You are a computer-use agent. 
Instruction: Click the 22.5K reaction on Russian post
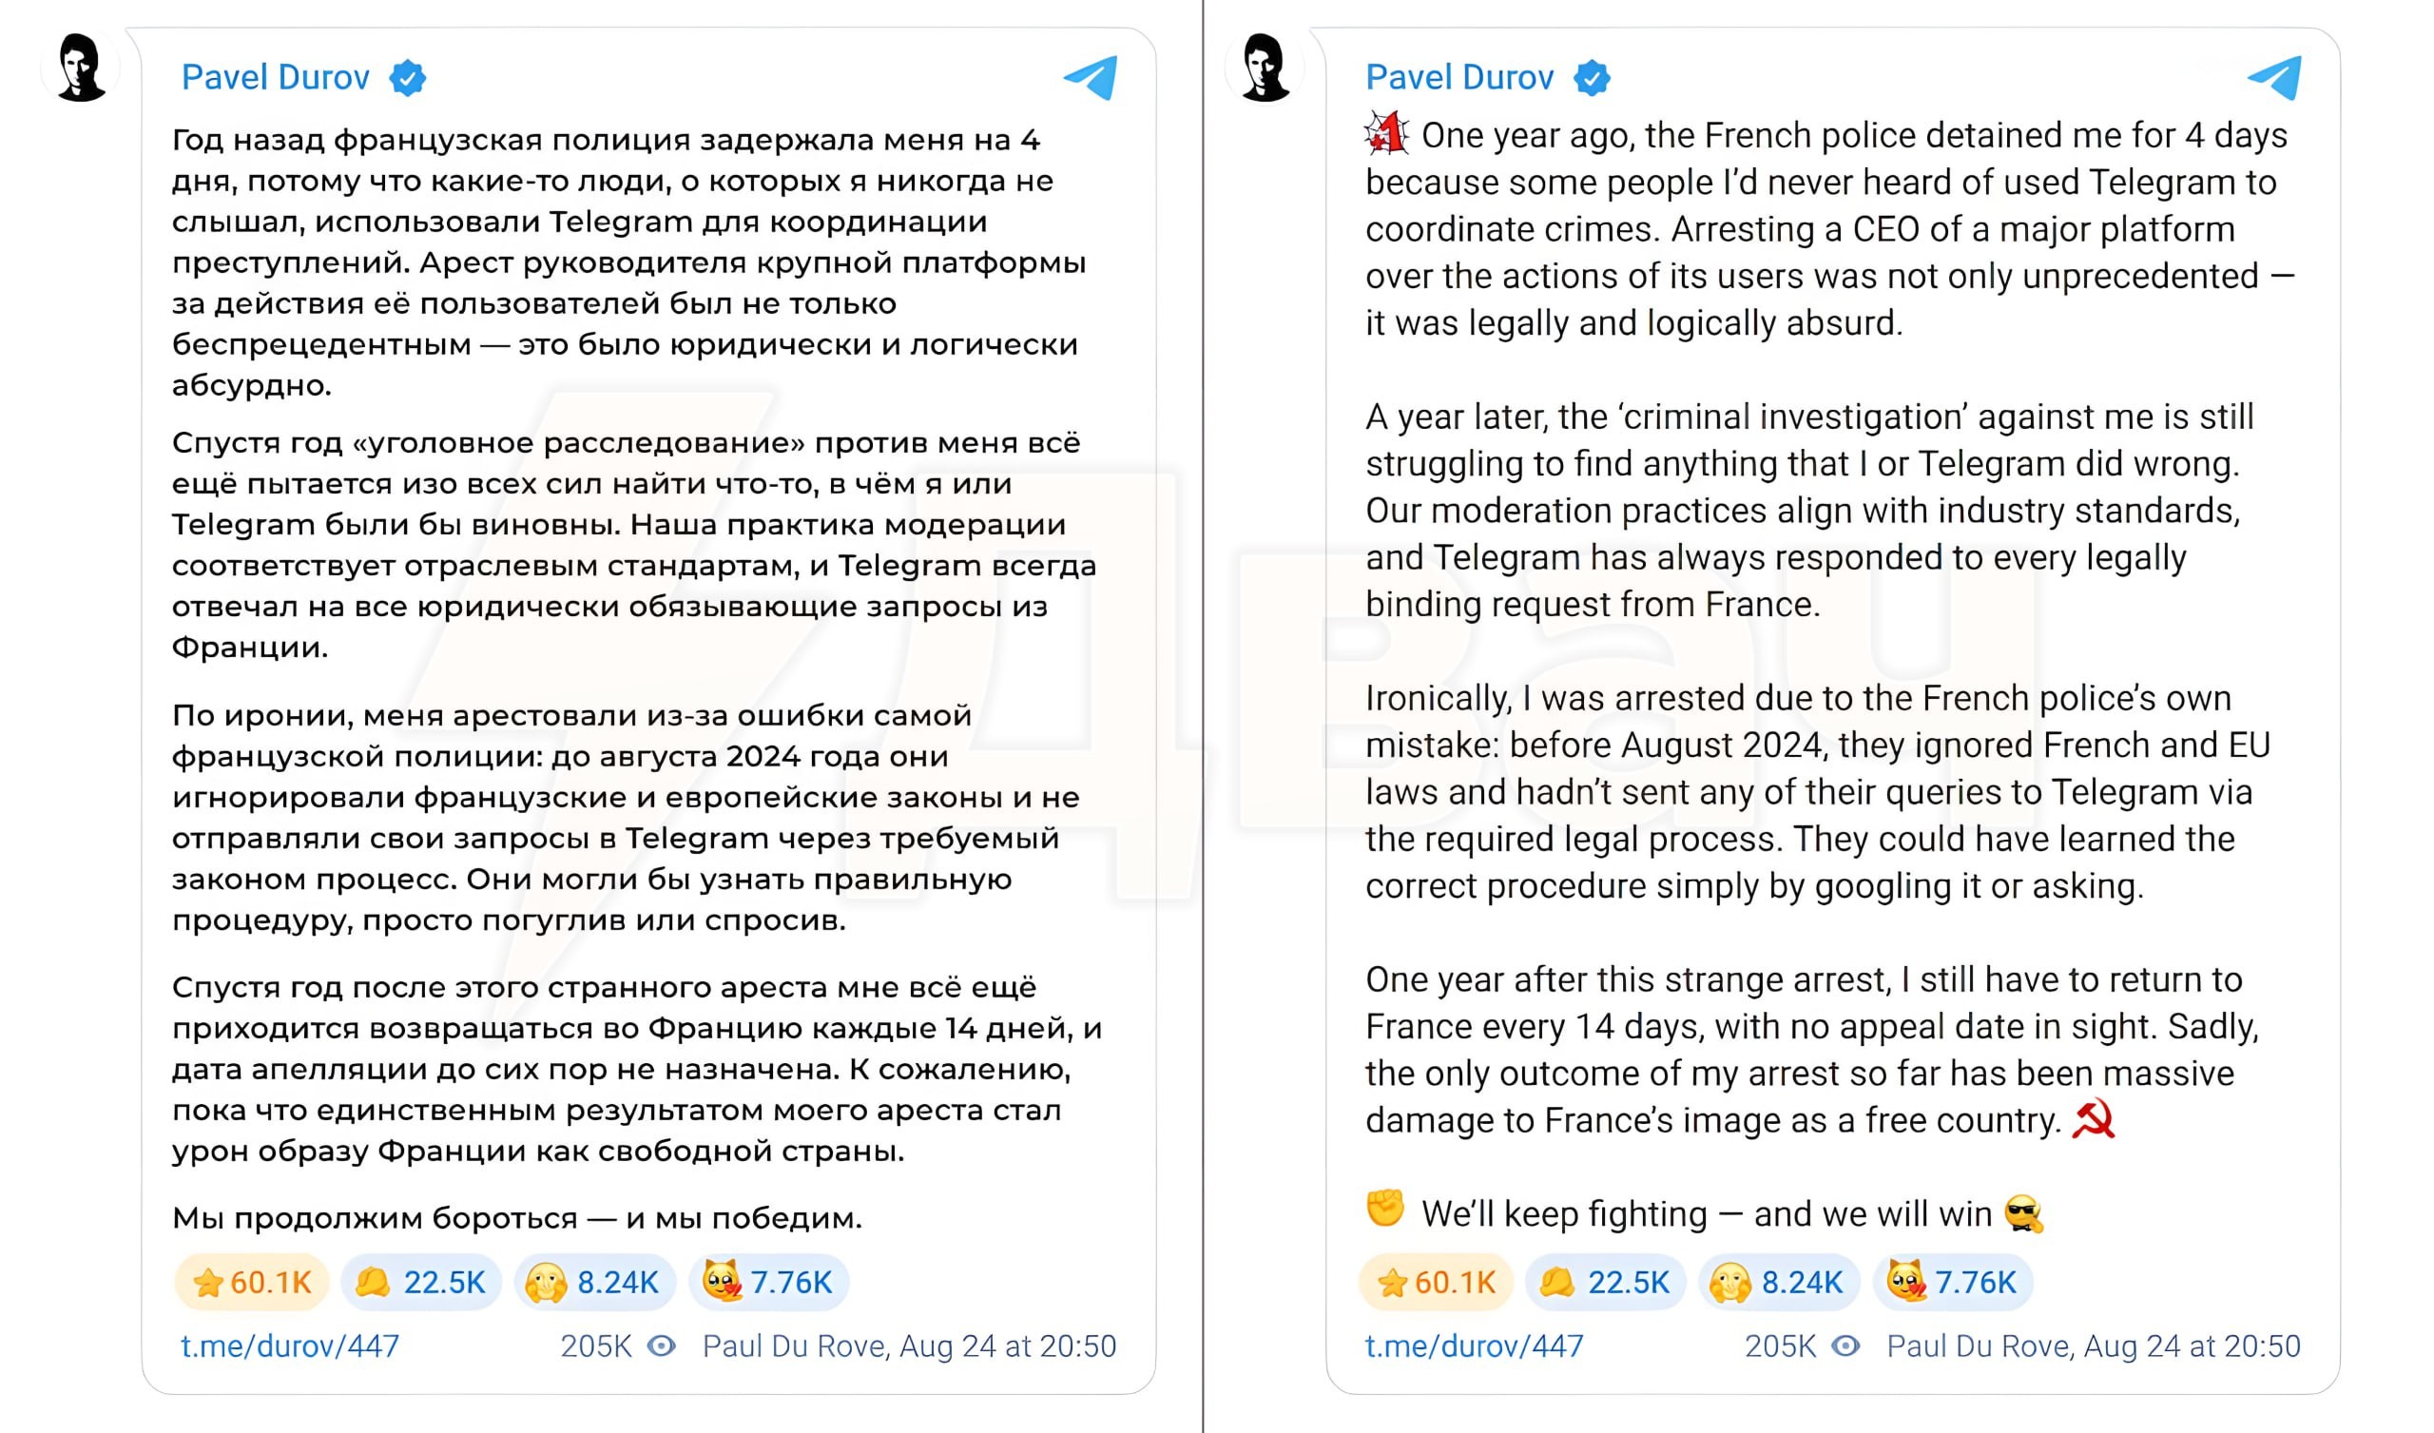click(x=421, y=1282)
